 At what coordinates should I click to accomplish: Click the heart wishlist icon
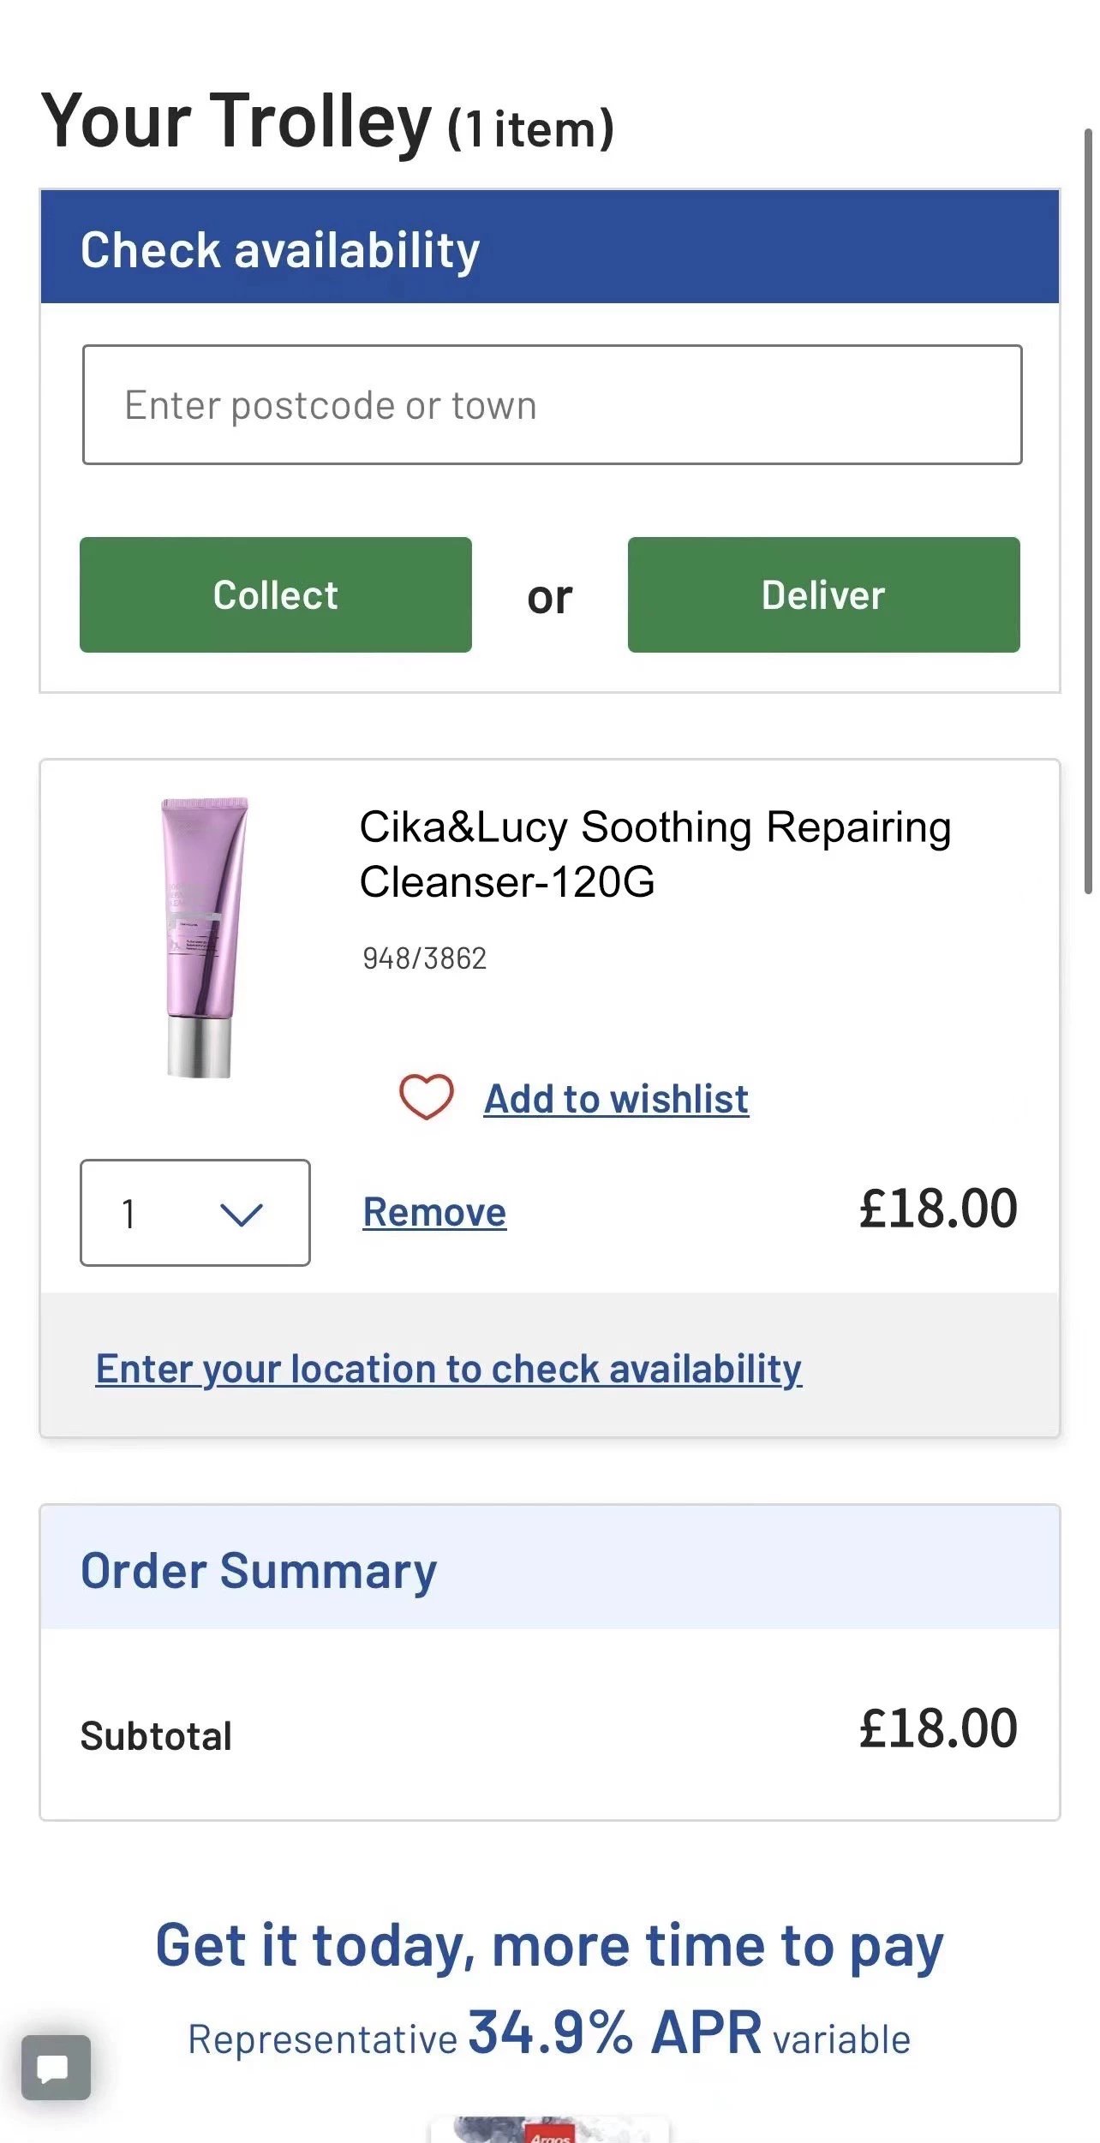426,1096
